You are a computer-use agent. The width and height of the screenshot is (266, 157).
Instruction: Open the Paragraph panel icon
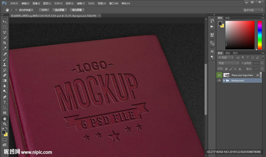tap(212, 57)
